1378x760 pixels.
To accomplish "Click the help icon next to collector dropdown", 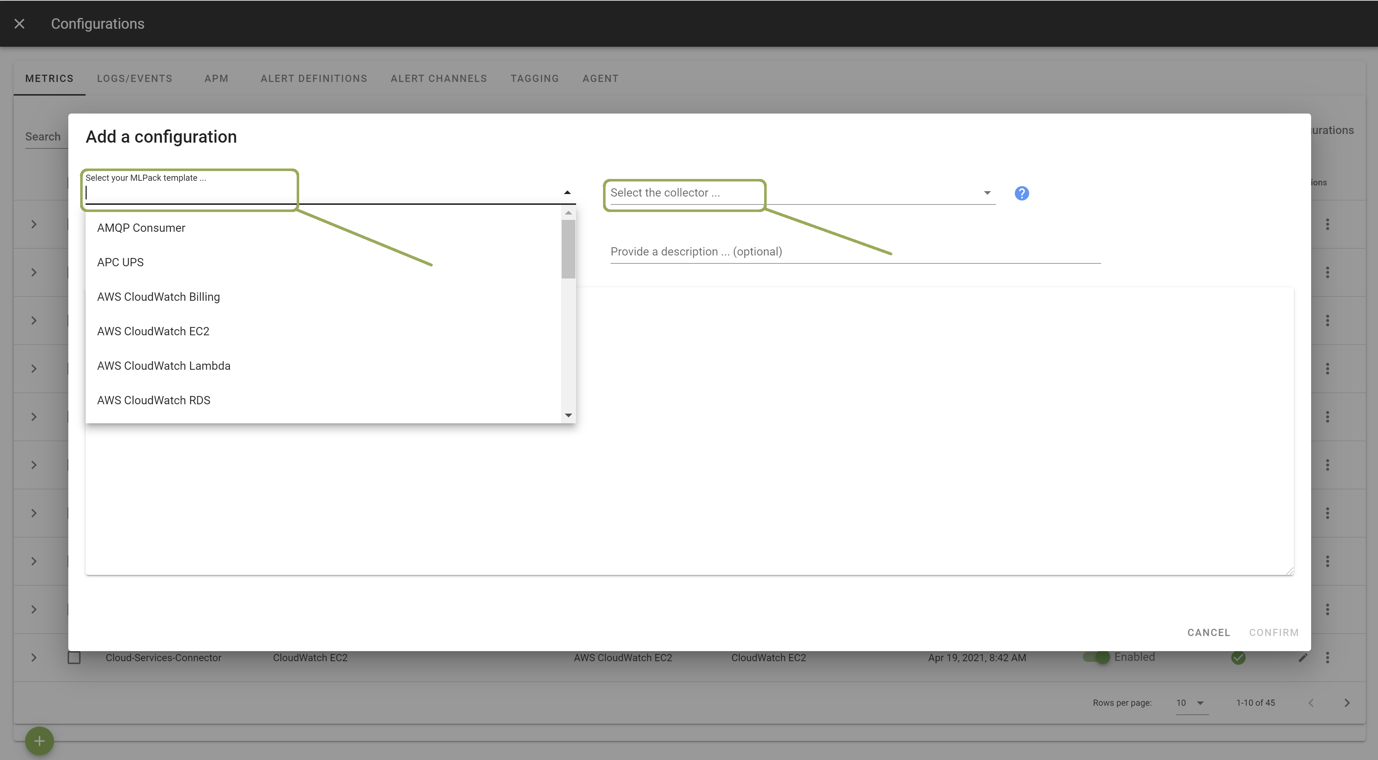I will click(1021, 193).
